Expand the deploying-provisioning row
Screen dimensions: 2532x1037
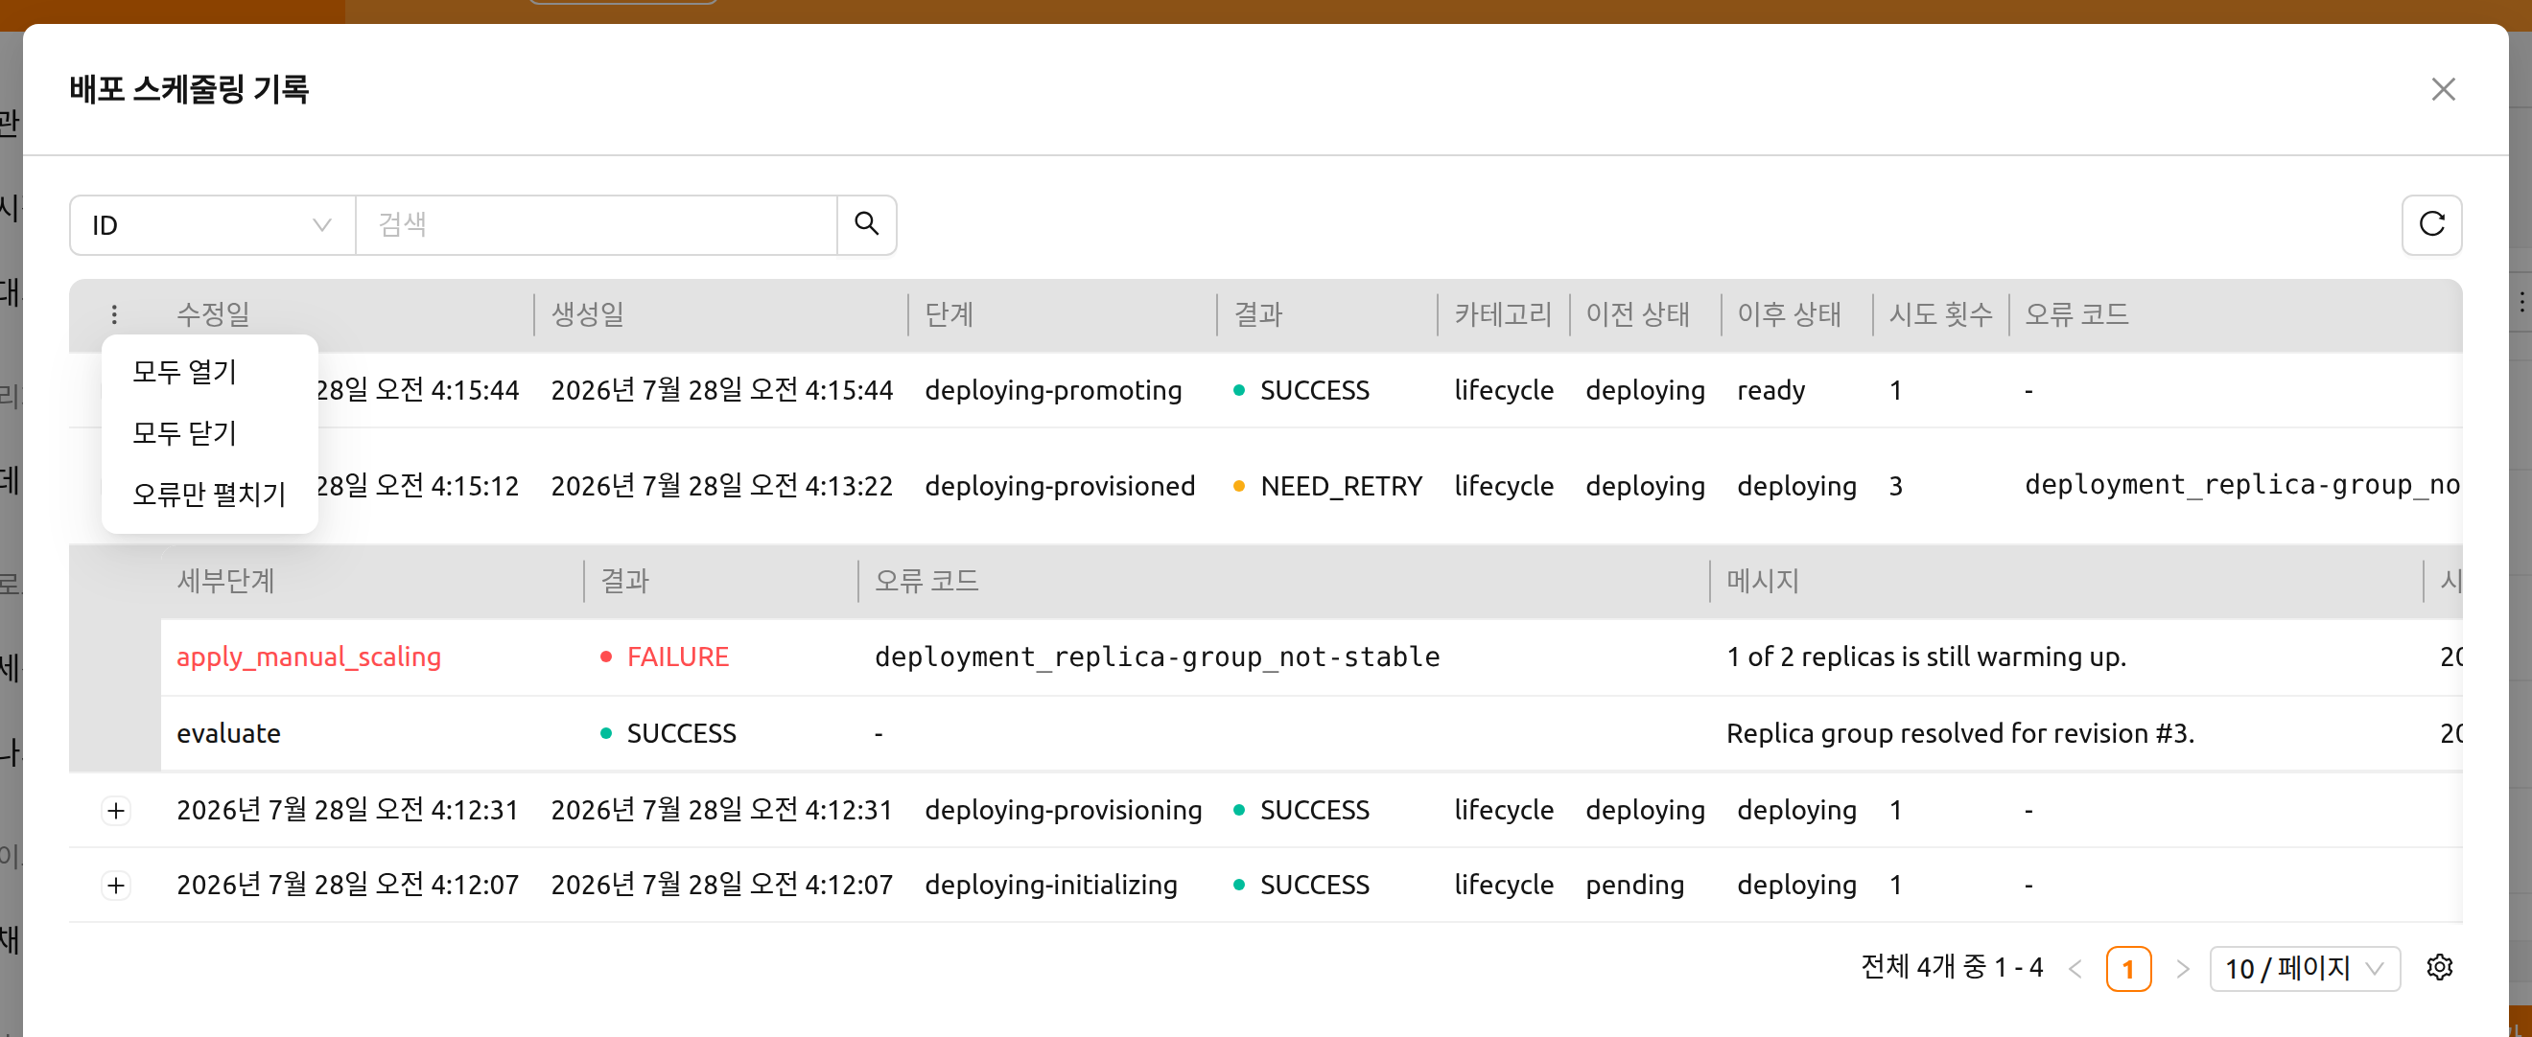point(116,810)
